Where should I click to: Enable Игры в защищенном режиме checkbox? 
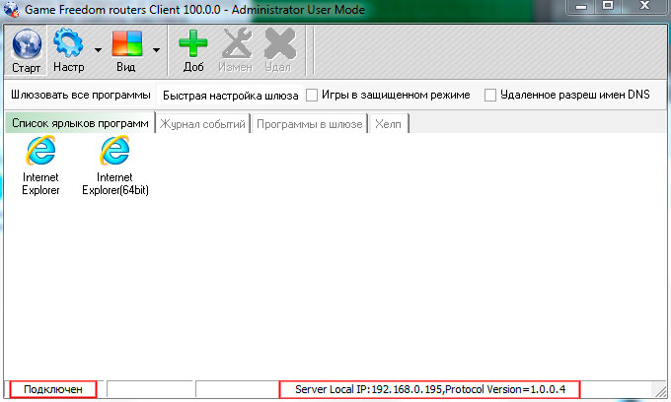click(x=312, y=95)
